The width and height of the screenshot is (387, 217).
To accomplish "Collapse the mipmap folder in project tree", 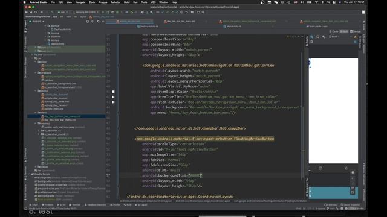I will click(x=36, y=123).
